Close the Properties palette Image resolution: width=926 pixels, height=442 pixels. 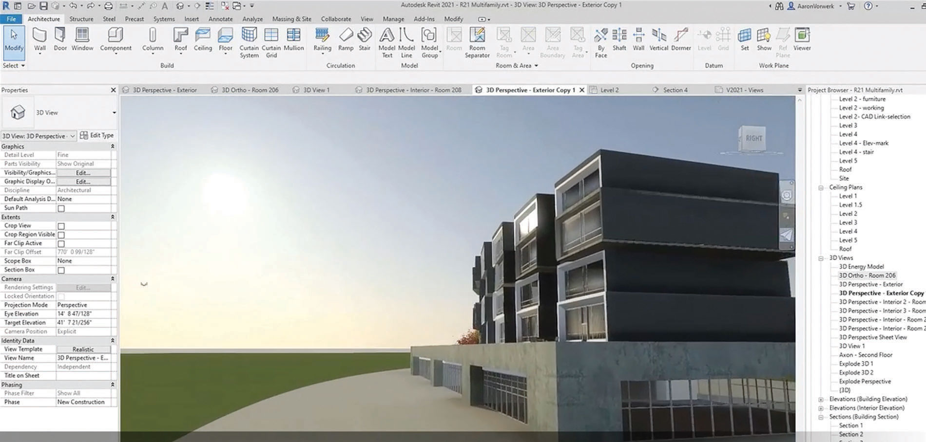[113, 90]
